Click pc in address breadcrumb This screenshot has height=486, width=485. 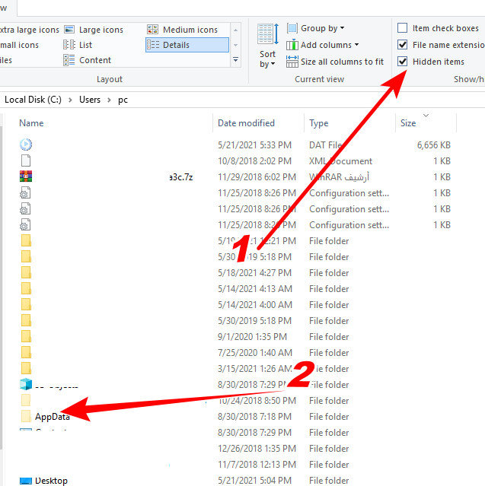(123, 100)
